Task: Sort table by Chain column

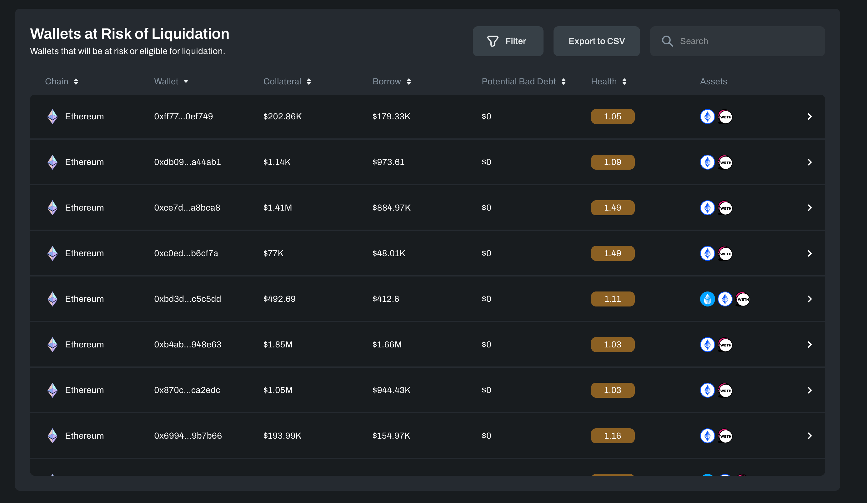Action: [76, 82]
